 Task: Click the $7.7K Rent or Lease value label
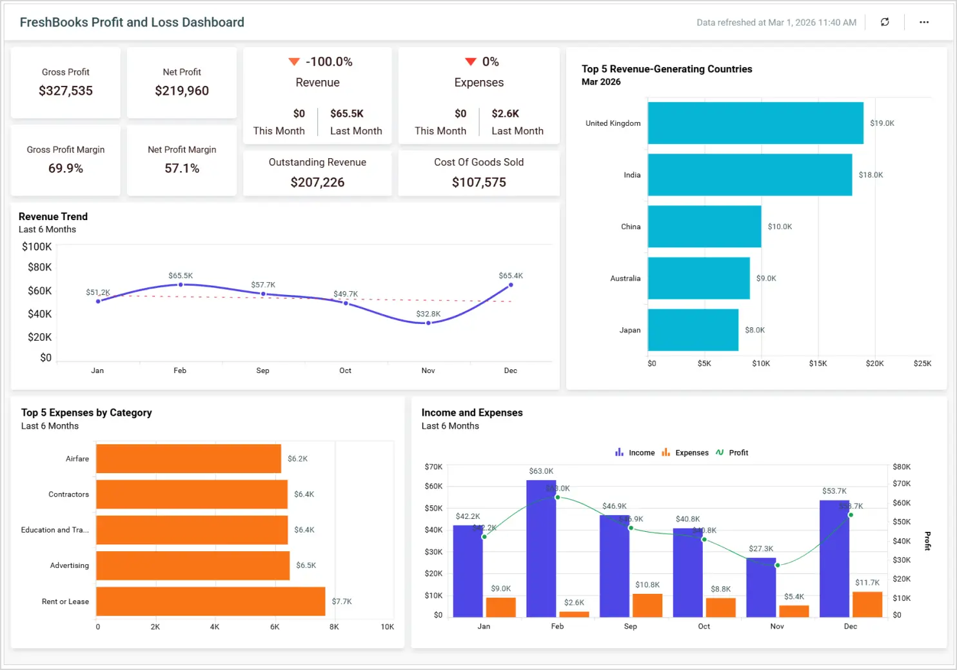342,602
